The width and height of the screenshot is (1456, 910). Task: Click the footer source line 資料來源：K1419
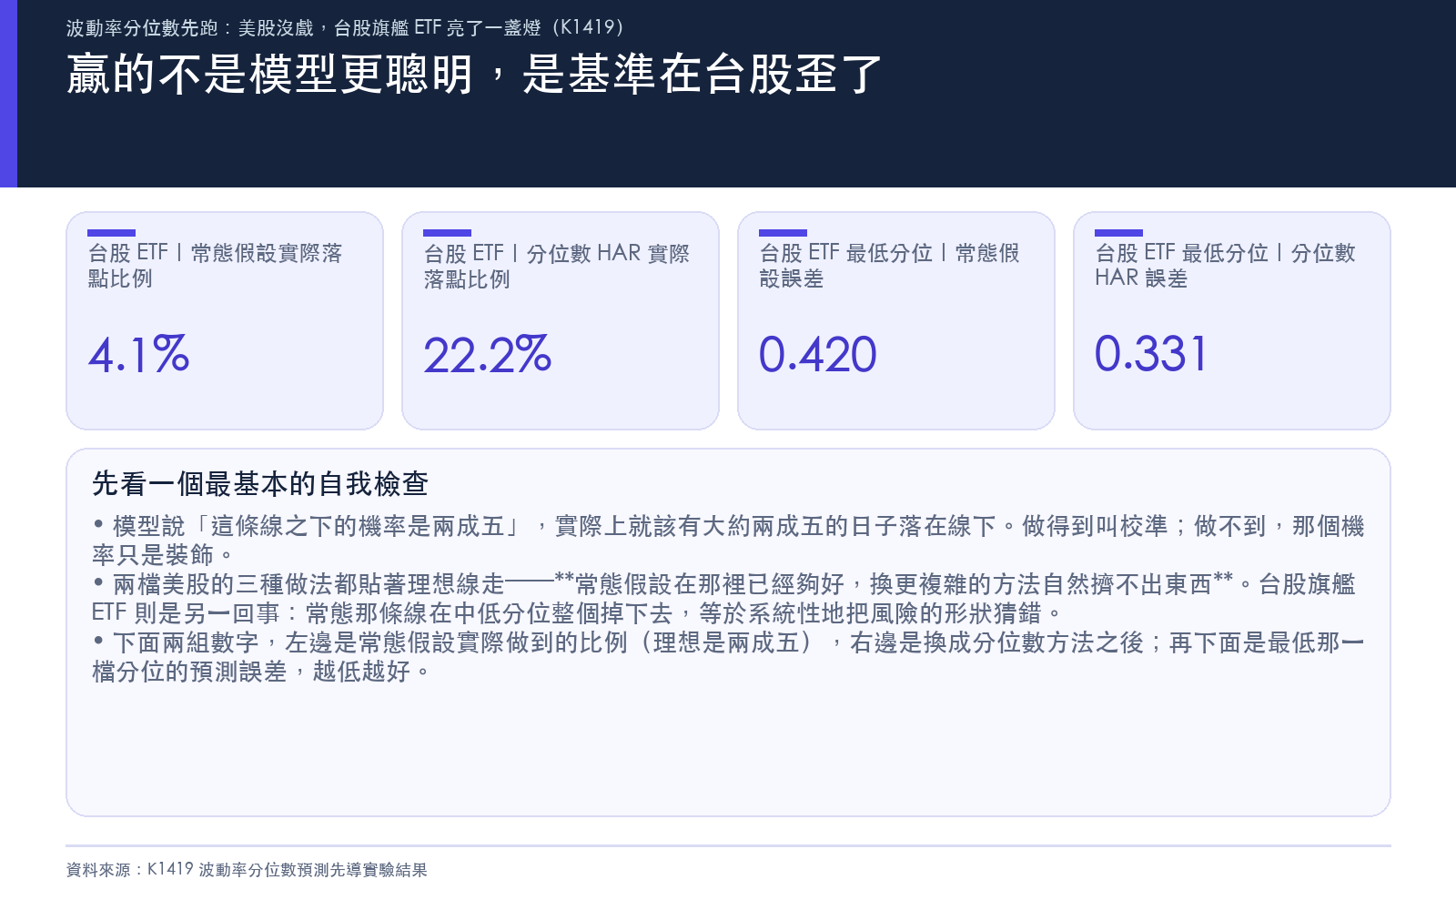tap(247, 869)
